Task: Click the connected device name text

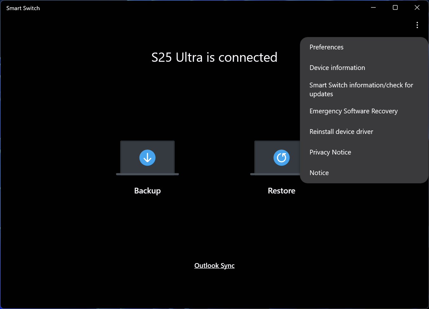Action: (x=214, y=57)
